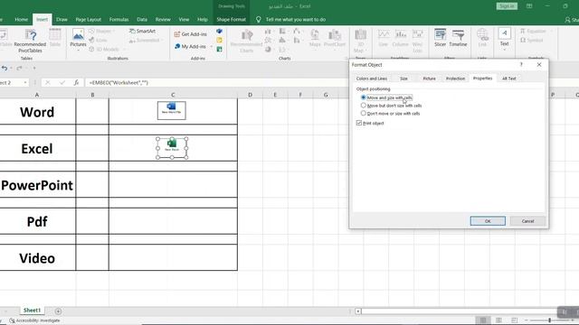Switch to the Size dialog tab
This screenshot has height=325, width=579.
pos(404,79)
